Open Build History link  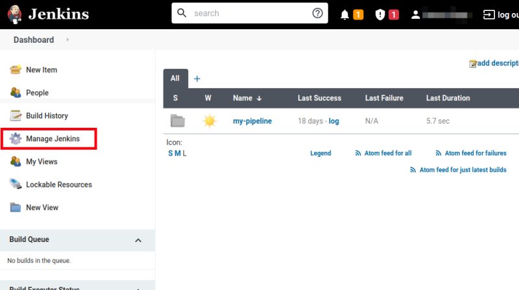[x=47, y=115]
